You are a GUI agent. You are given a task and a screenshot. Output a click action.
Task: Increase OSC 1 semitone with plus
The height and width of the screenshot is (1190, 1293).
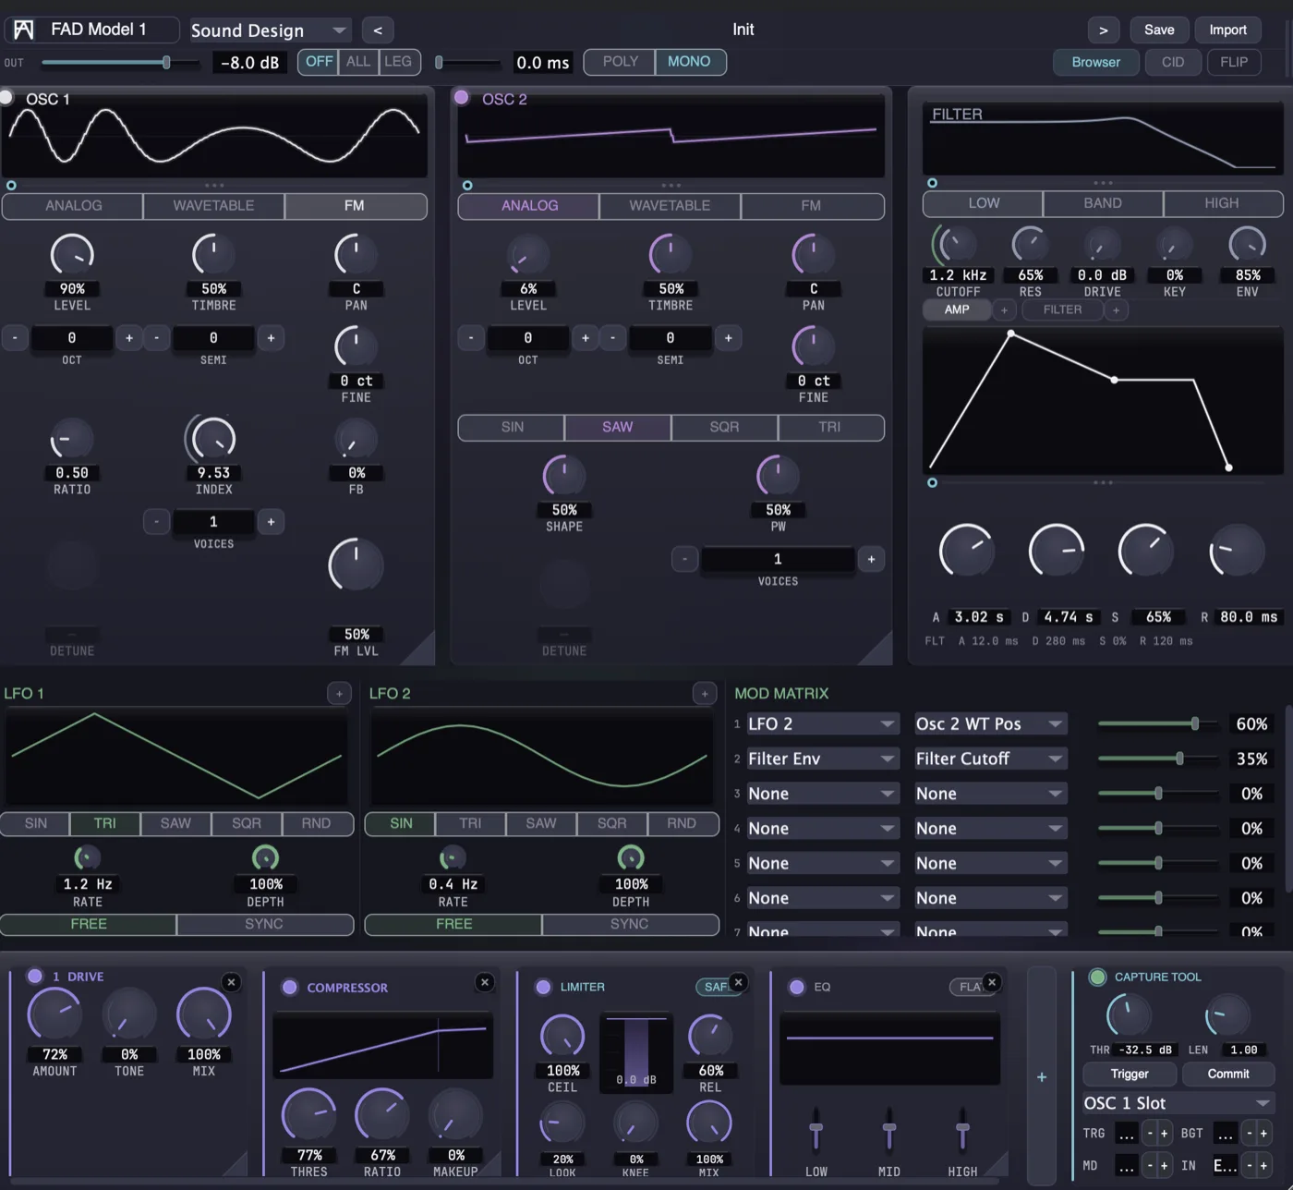click(x=271, y=338)
